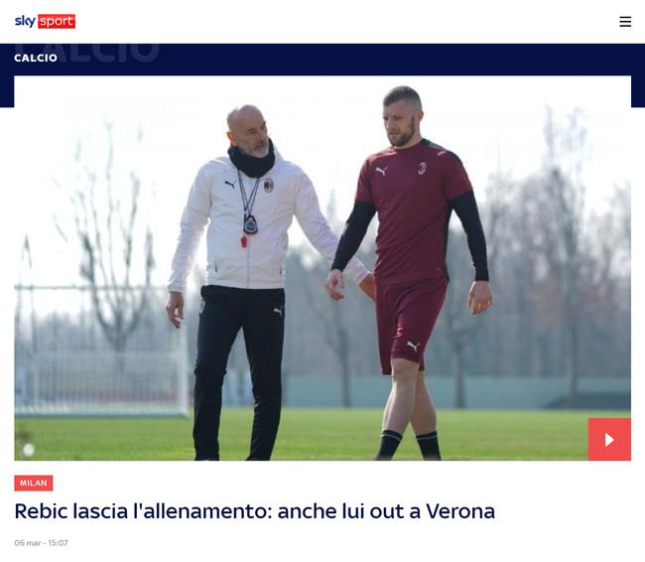645x562 pixels.
Task: Click the Milan crest on maroon shirt
Action: 422,168
